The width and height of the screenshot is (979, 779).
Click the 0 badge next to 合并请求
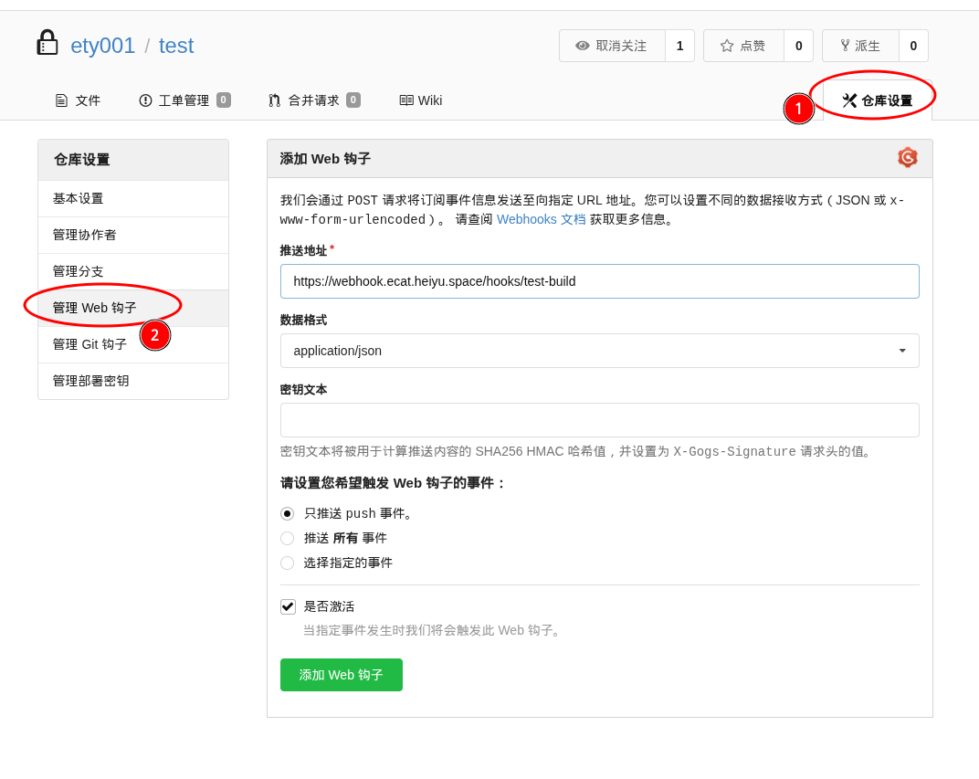point(353,100)
